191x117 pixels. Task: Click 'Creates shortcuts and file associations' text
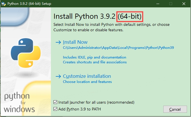[95, 62]
